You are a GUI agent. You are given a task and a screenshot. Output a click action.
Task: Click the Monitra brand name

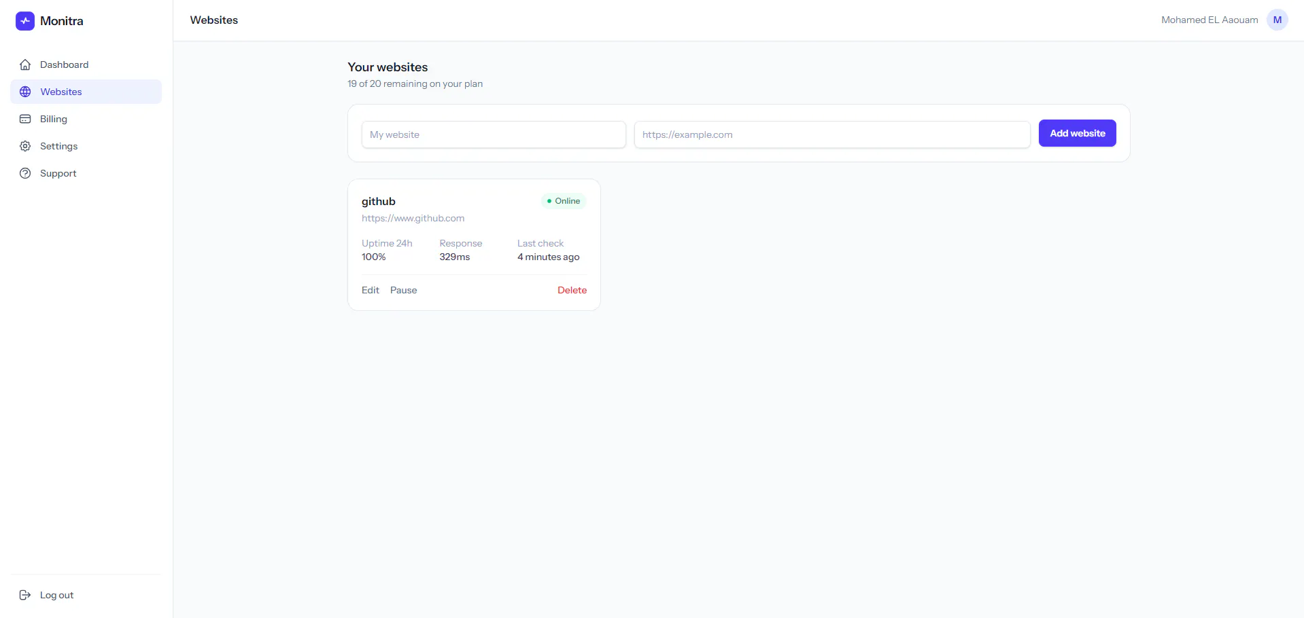point(62,21)
